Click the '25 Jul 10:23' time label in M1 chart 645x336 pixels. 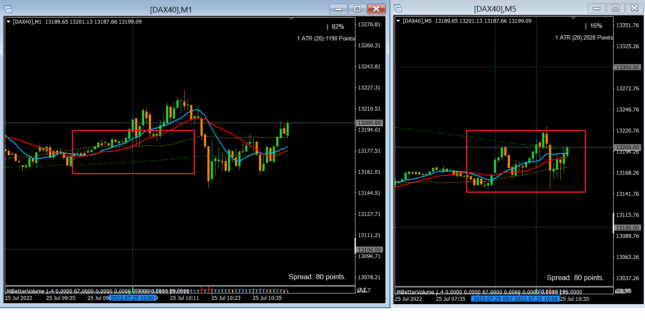tap(226, 298)
